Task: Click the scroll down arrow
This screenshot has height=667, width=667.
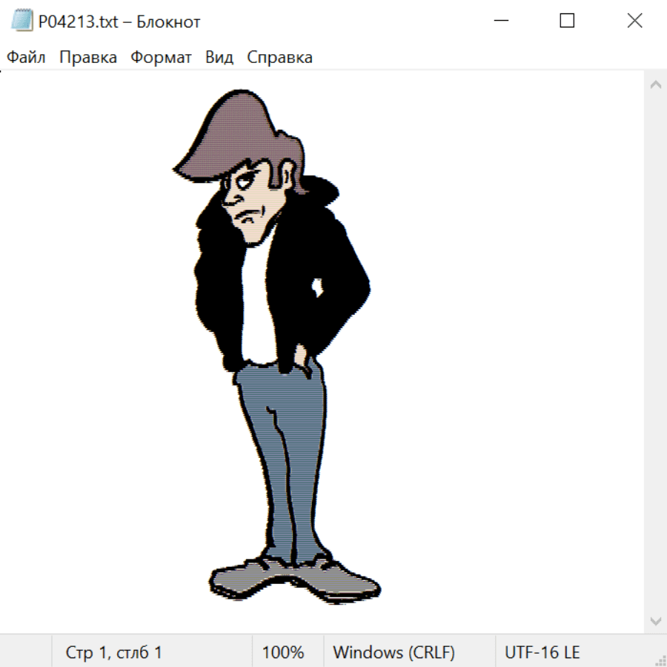Action: (x=655, y=620)
